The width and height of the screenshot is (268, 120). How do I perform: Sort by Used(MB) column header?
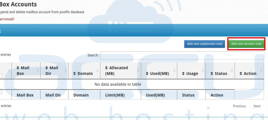tap(159, 71)
